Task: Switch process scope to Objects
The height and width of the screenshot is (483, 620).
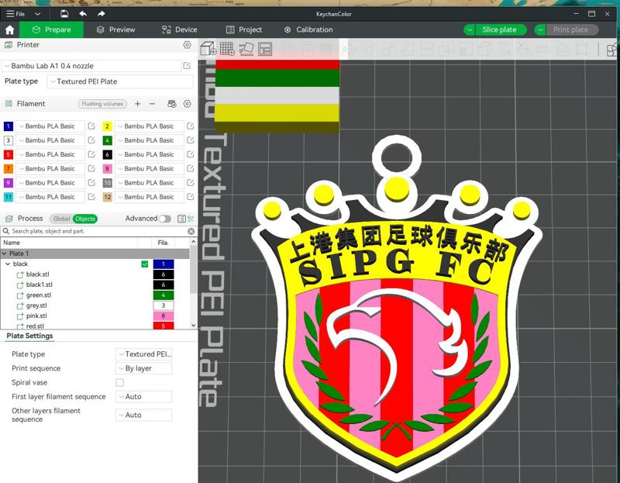Action: click(85, 219)
